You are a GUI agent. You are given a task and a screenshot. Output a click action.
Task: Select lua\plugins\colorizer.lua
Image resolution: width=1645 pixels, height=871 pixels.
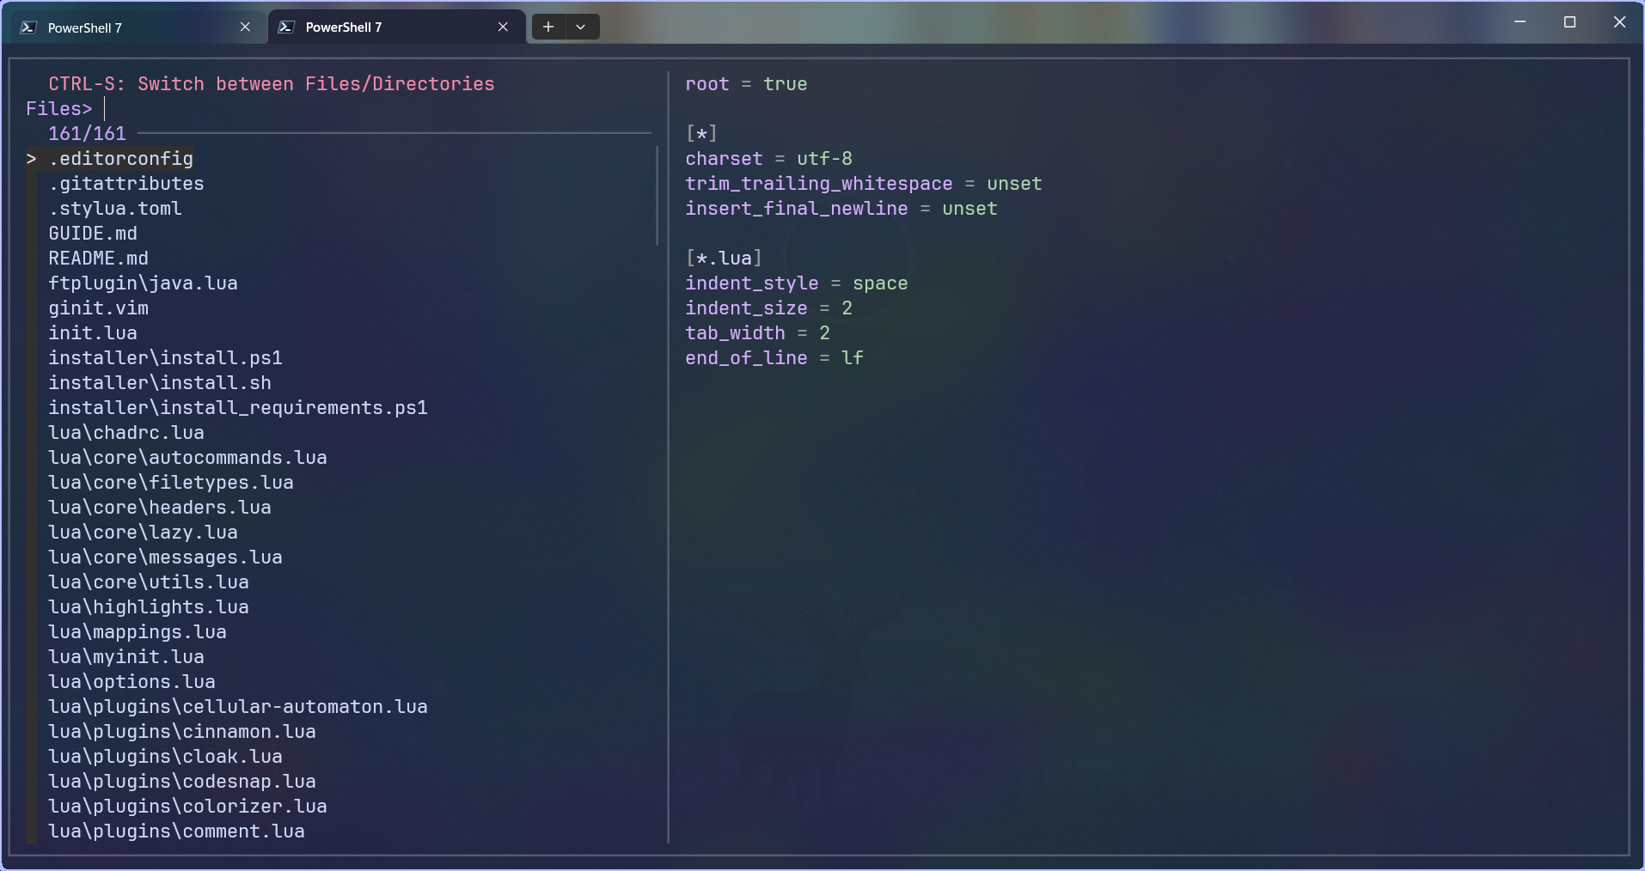(188, 807)
